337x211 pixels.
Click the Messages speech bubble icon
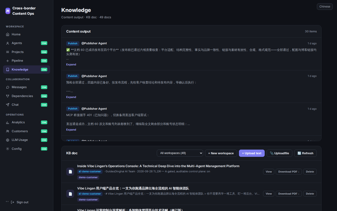[x=8, y=87]
